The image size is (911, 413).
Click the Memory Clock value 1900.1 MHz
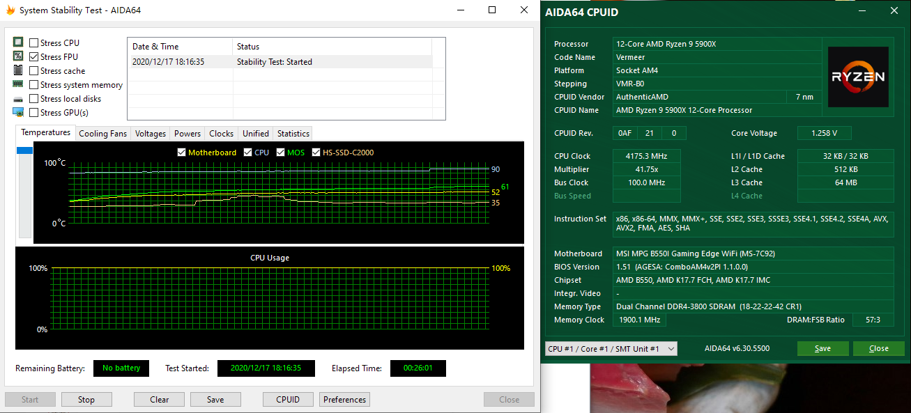[x=639, y=320]
